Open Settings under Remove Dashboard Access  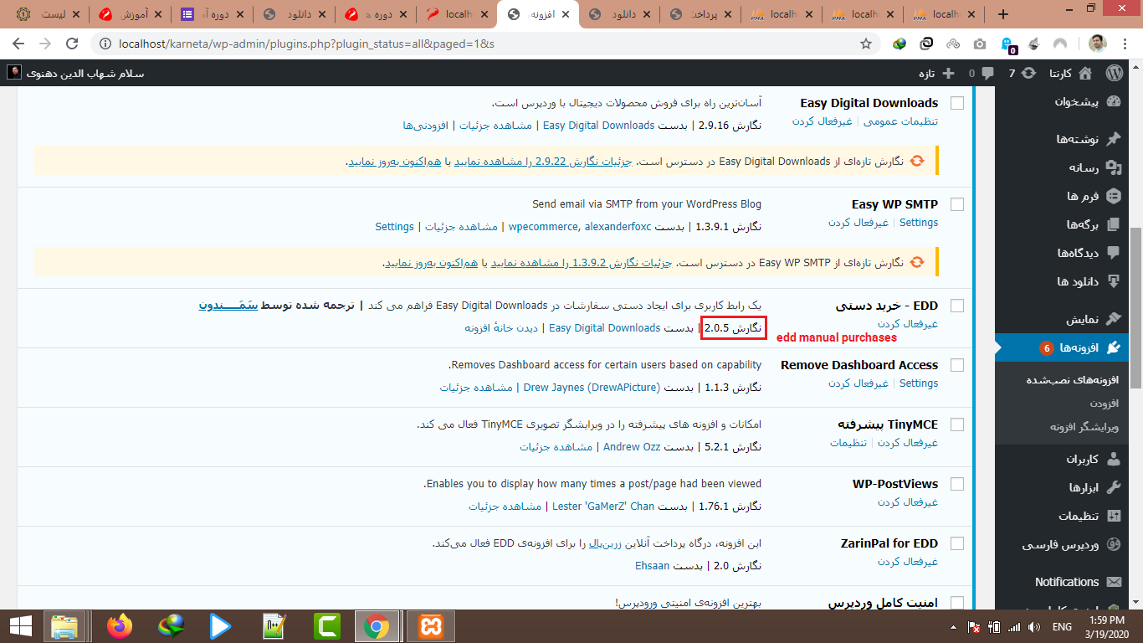tap(919, 383)
